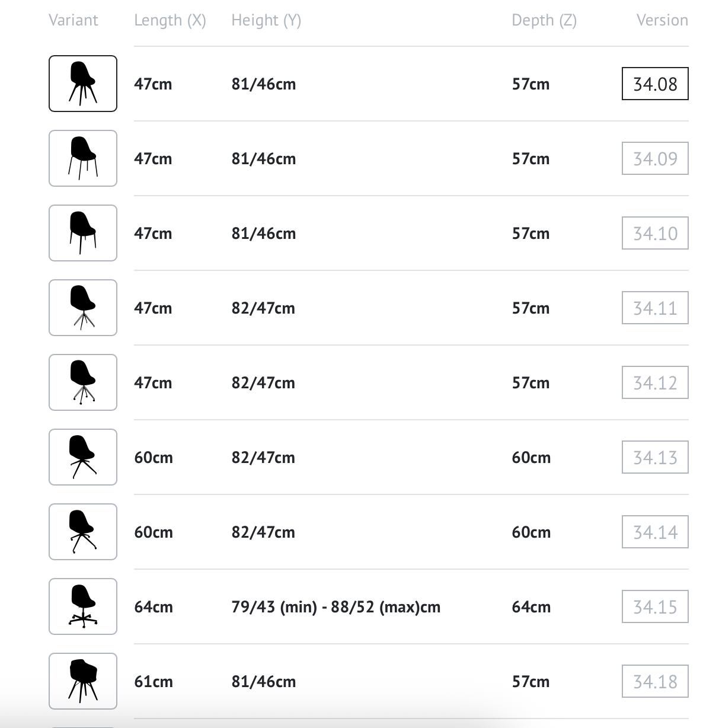Pick version 34.12
The width and height of the screenshot is (703, 728).
655,382
